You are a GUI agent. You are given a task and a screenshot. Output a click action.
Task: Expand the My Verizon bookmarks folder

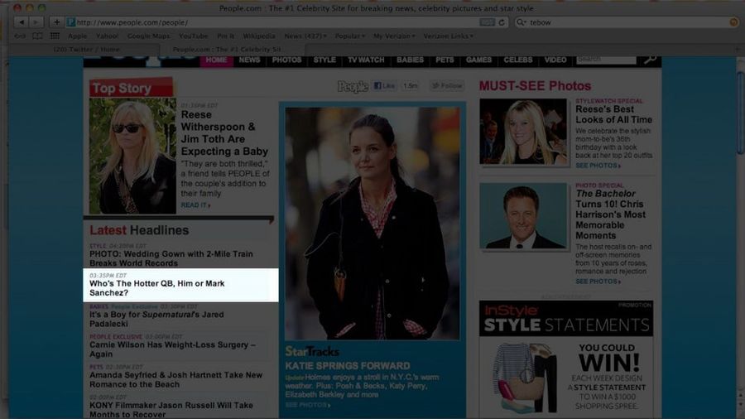pyautogui.click(x=394, y=36)
